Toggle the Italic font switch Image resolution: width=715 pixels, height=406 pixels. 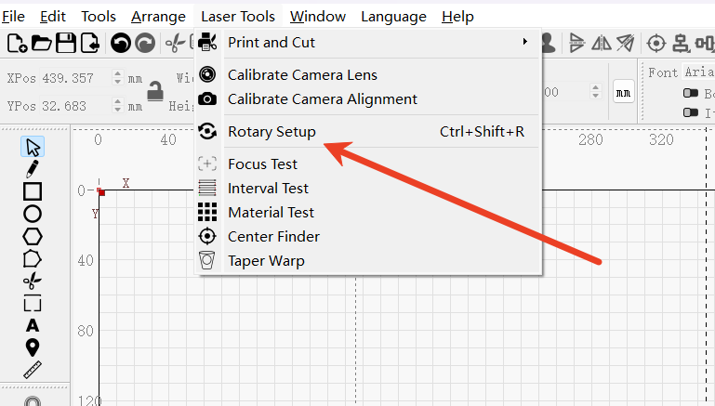(x=691, y=112)
